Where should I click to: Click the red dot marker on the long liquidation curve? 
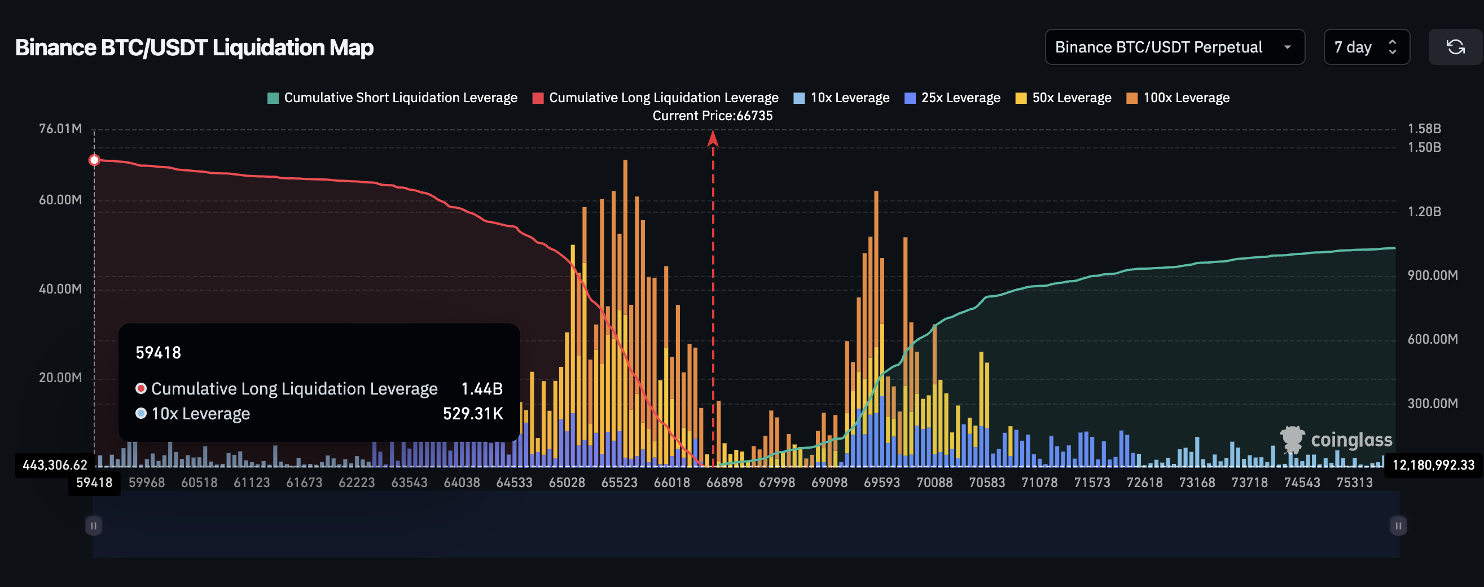(94, 160)
